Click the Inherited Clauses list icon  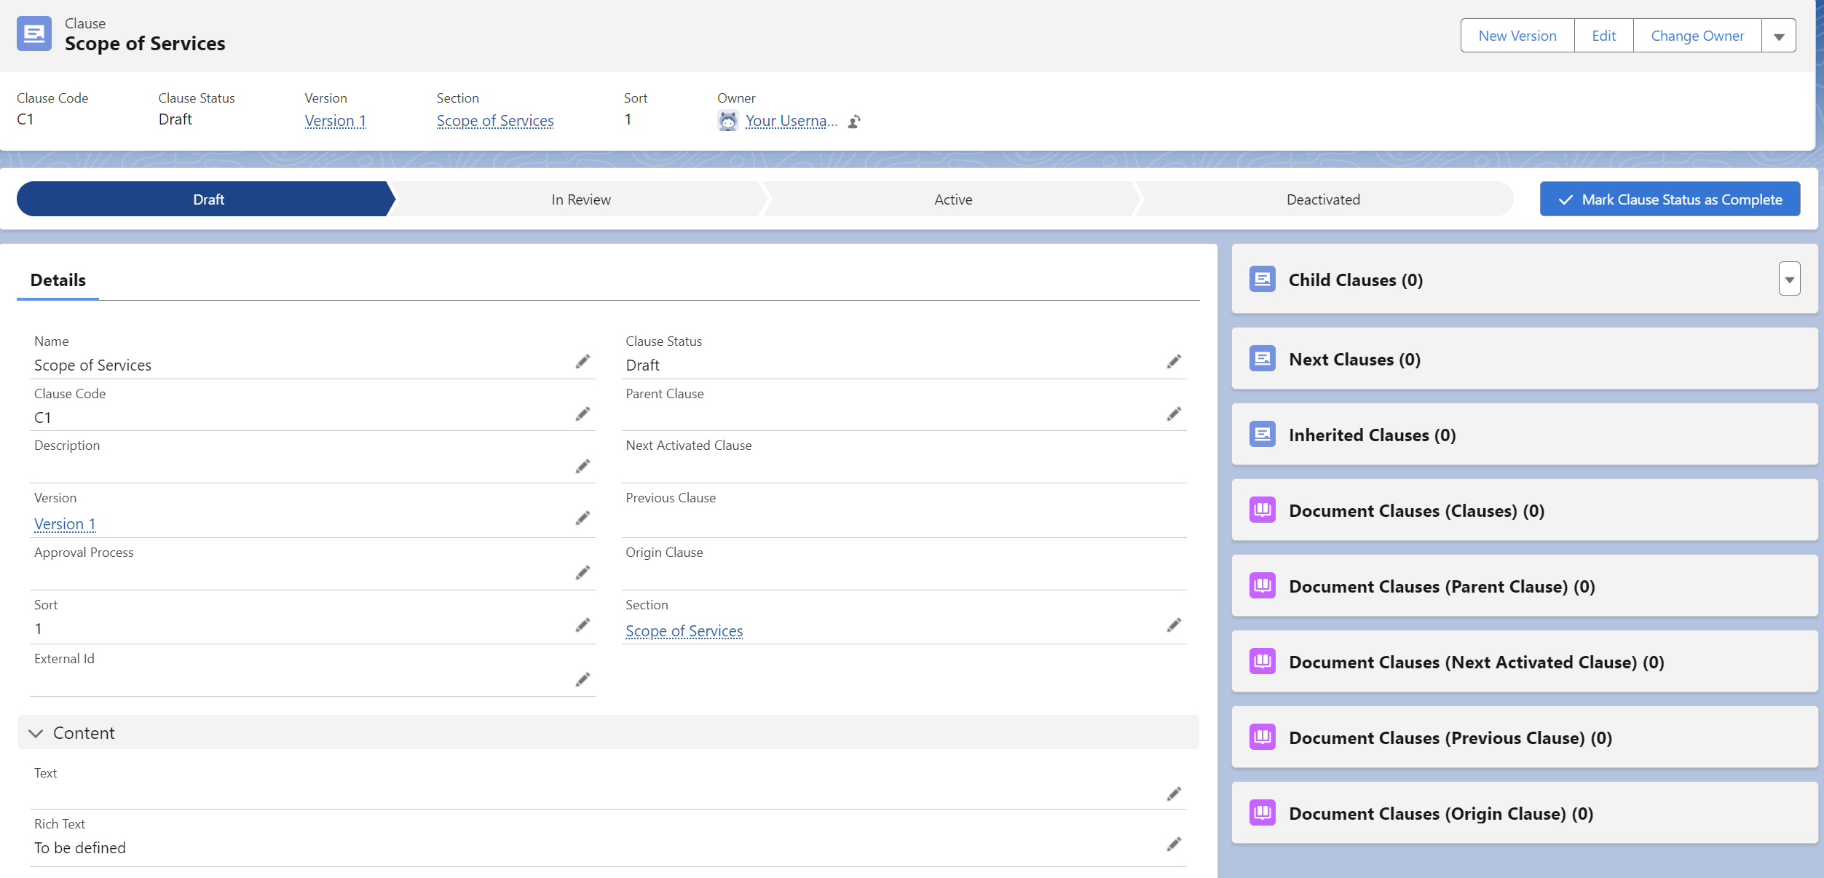tap(1262, 435)
